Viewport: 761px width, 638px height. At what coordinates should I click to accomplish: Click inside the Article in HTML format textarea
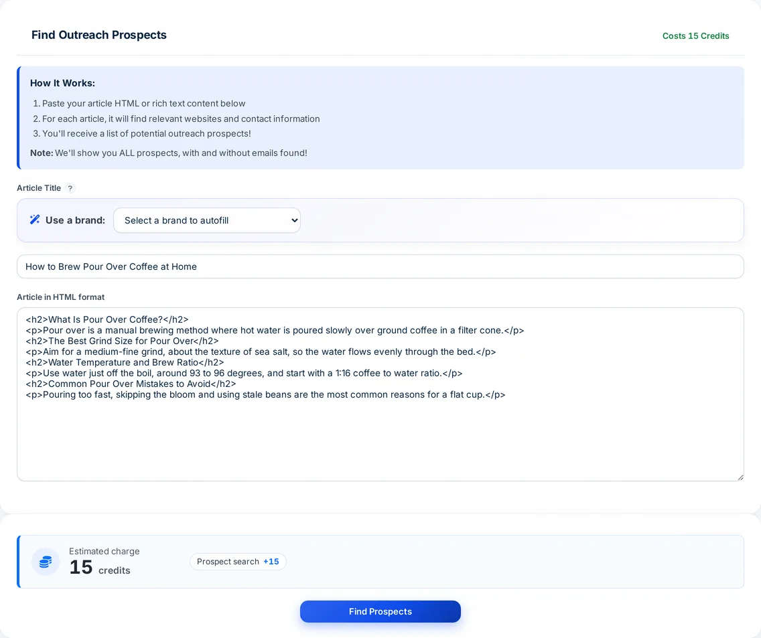point(380,394)
